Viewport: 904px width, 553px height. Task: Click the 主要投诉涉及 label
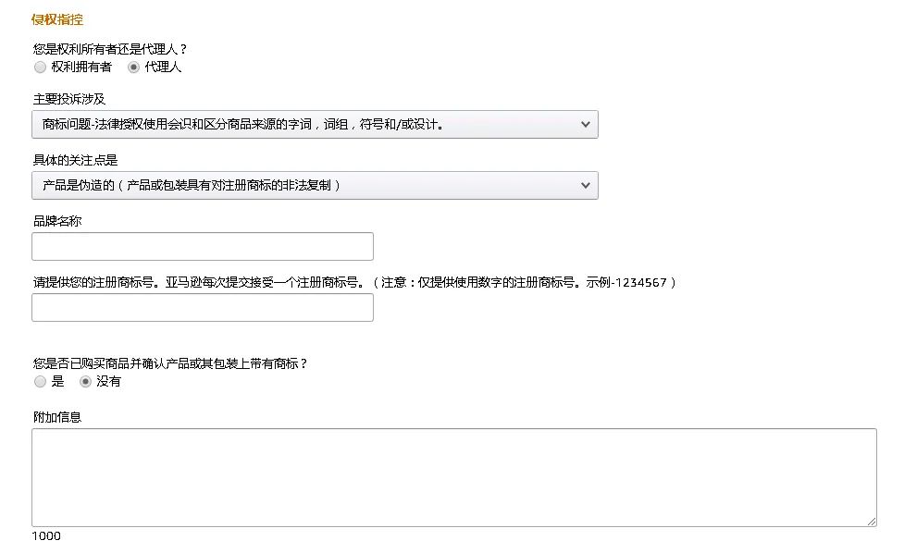(x=69, y=99)
